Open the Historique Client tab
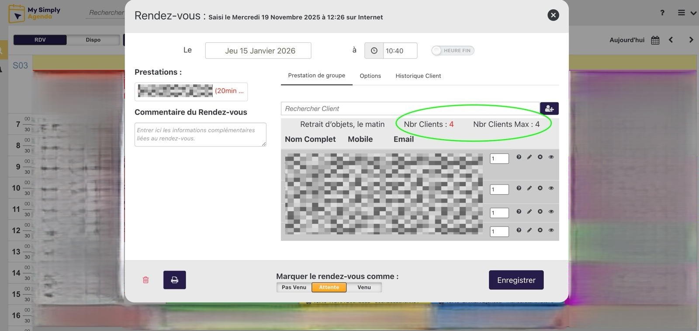 coord(418,76)
